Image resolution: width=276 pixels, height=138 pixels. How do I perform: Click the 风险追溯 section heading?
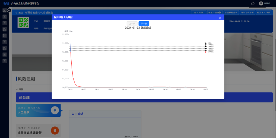[26, 79]
